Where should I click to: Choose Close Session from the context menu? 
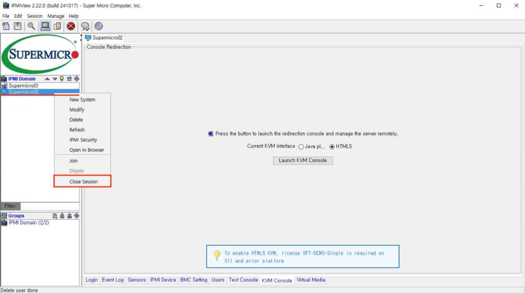83,181
